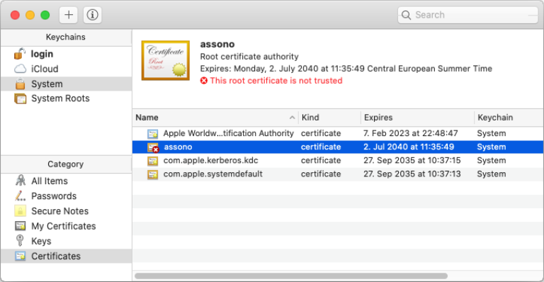Select the System Roots keychain

tap(67, 98)
